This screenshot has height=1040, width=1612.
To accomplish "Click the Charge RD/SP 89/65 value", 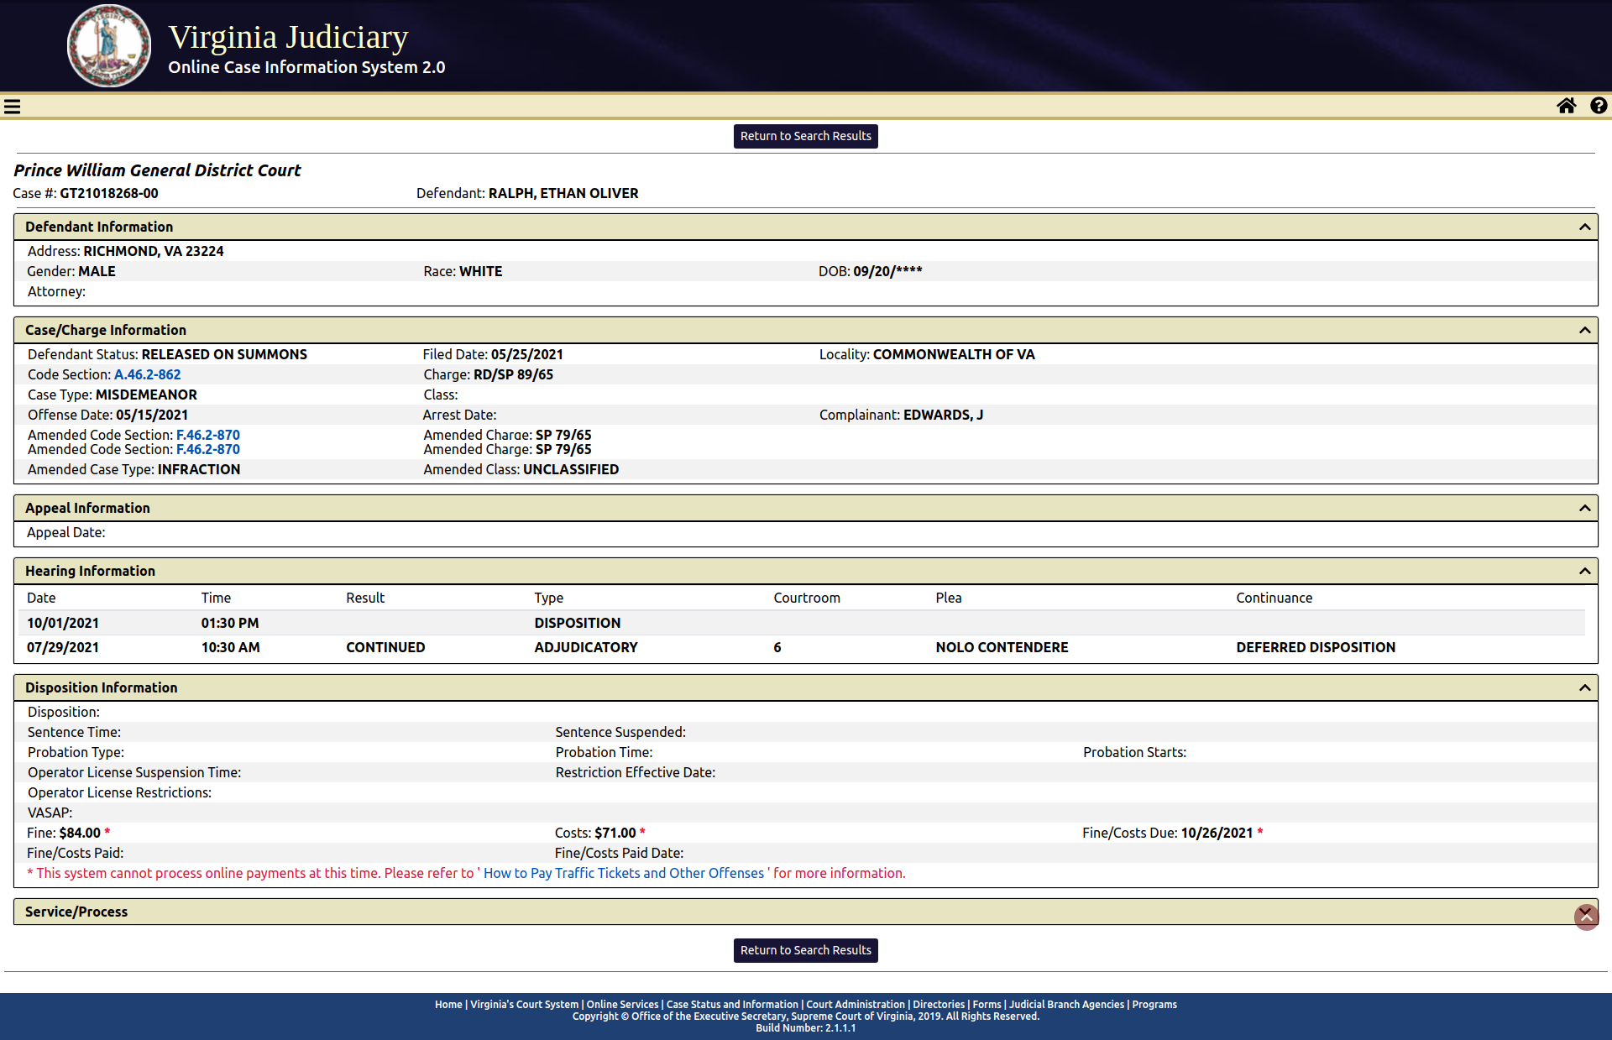I will click(x=513, y=374).
